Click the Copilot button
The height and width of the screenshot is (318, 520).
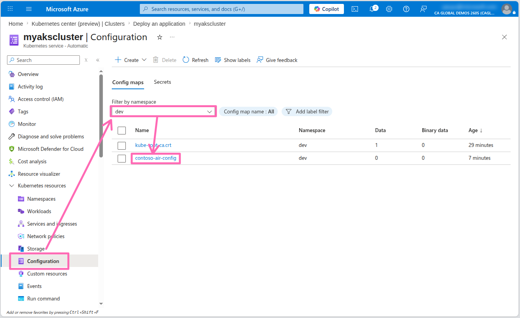[326, 9]
